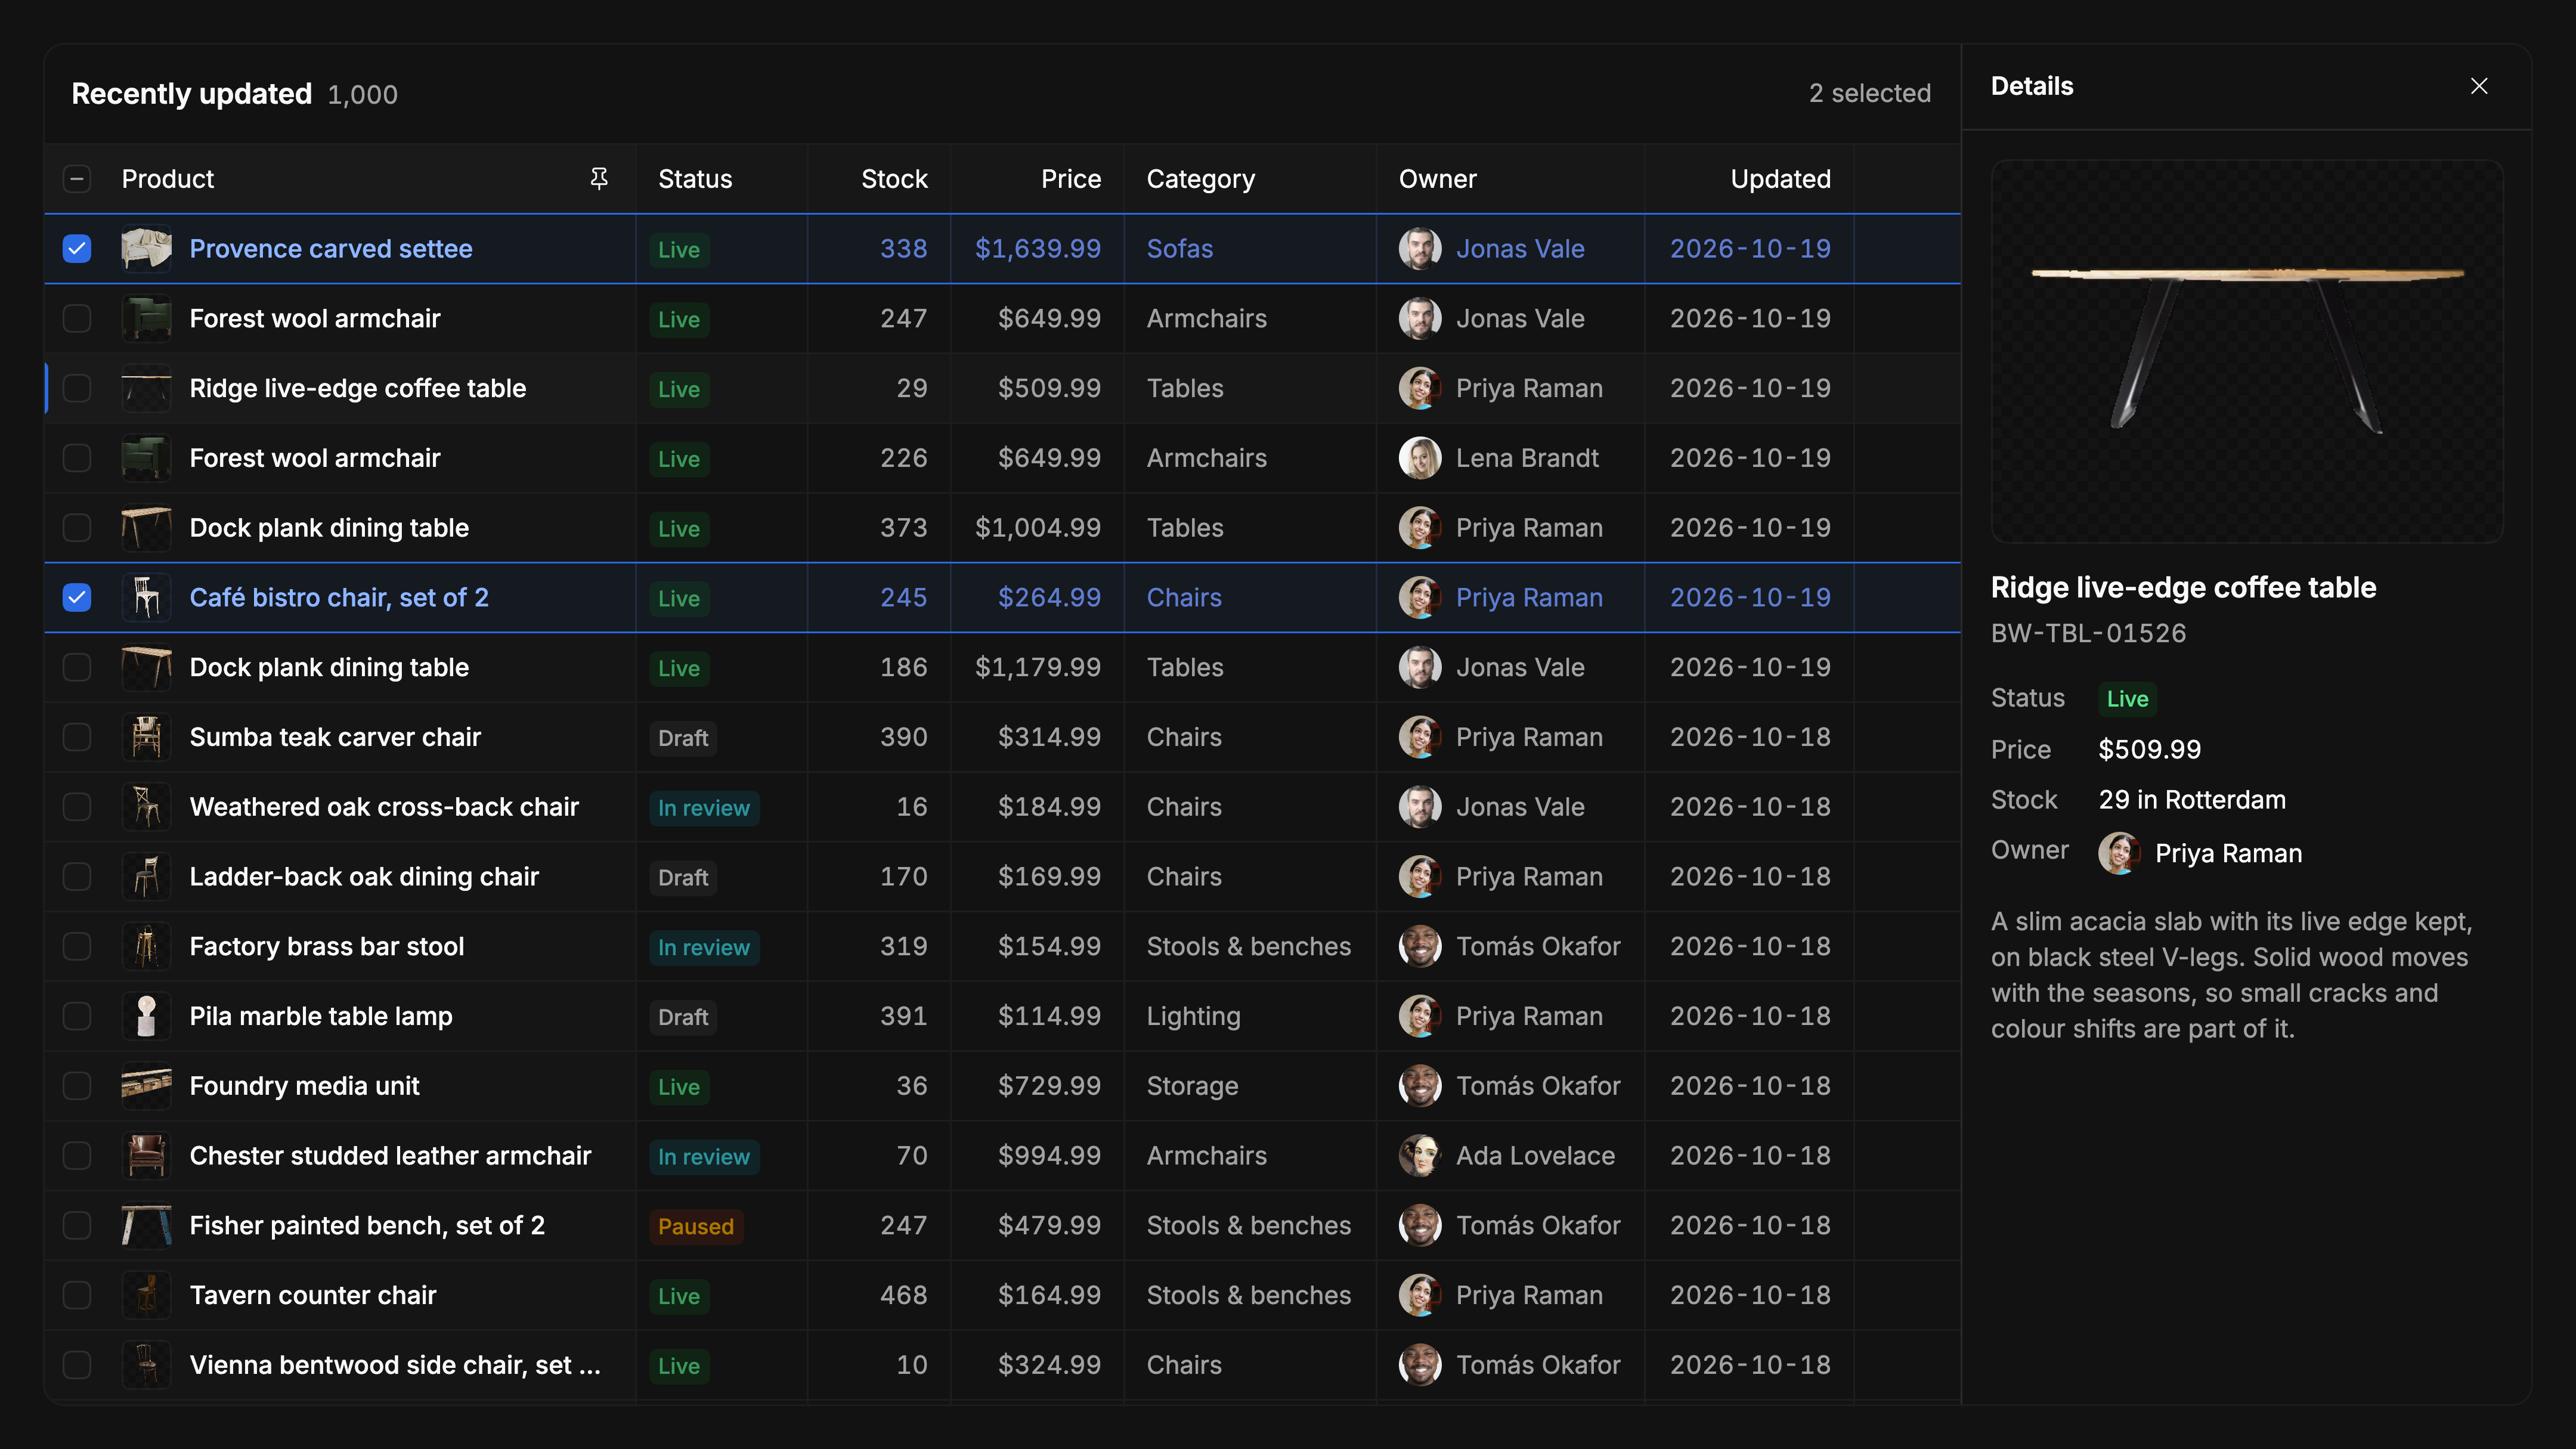The height and width of the screenshot is (1449, 2576).
Task: Click Draft badge on Ladder-back oak dining chair
Action: pos(683,877)
